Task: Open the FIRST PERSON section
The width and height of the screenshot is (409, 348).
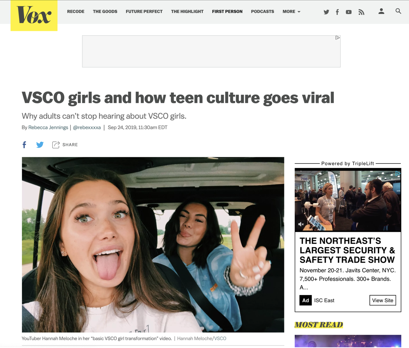Action: (x=227, y=12)
